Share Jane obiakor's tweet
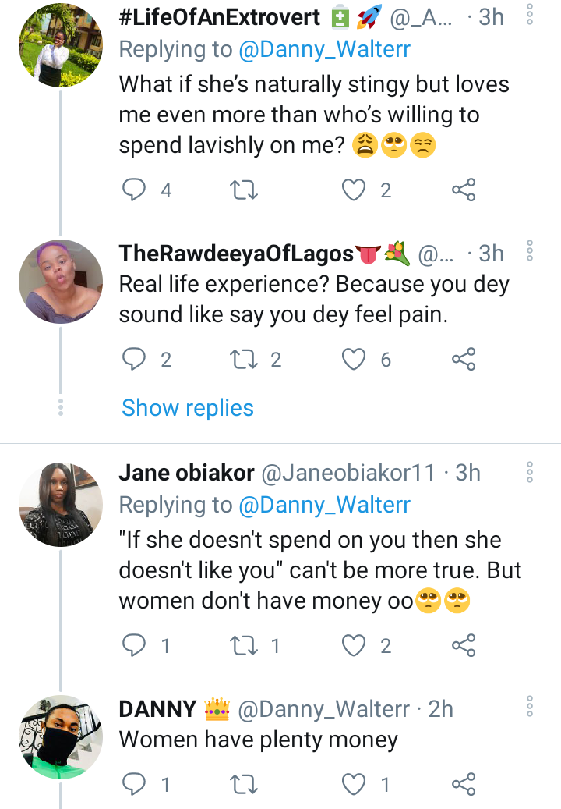Image resolution: width=561 pixels, height=809 pixels. 464,645
